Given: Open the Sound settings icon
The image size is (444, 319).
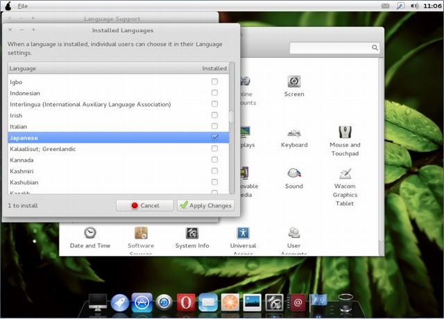Looking at the screenshot, I should (x=293, y=173).
